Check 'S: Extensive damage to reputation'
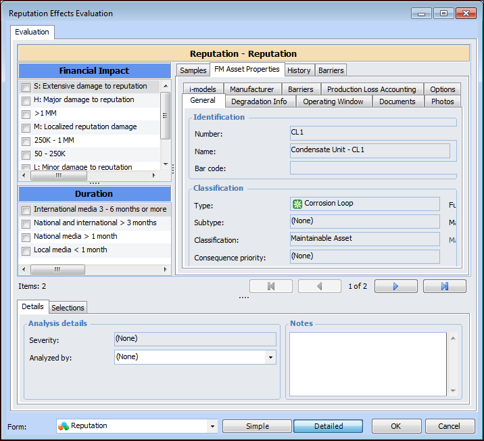The height and width of the screenshot is (441, 484). click(x=26, y=87)
